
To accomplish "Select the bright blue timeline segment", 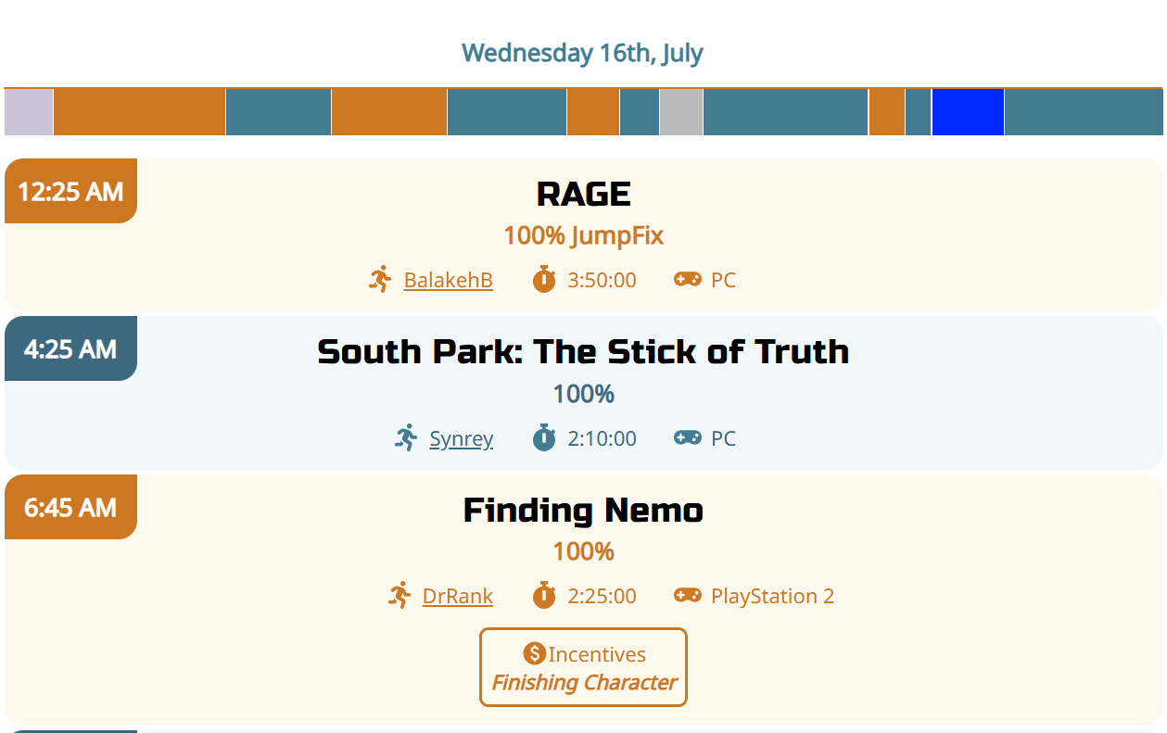I will [968, 112].
